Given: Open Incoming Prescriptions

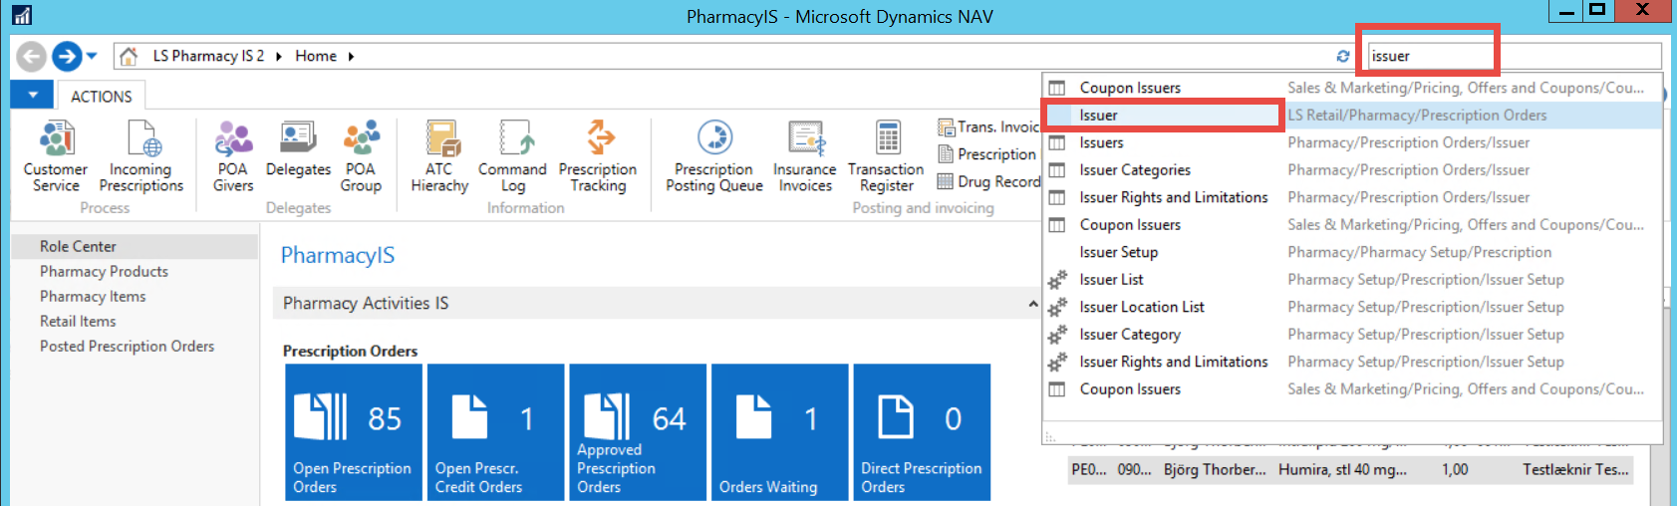Looking at the screenshot, I should 141,156.
